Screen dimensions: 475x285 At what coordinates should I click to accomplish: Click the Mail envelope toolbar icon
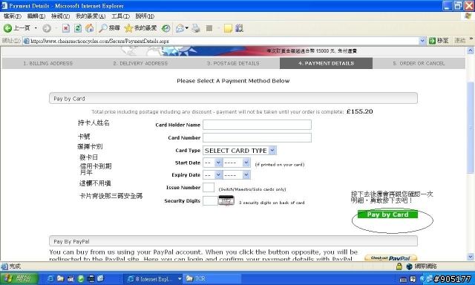coord(180,28)
